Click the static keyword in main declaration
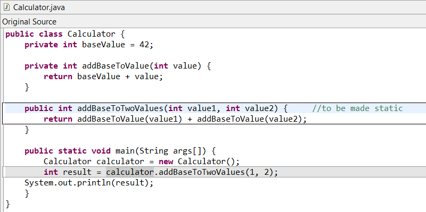Image resolution: width=426 pixels, height=212 pixels. (72, 151)
